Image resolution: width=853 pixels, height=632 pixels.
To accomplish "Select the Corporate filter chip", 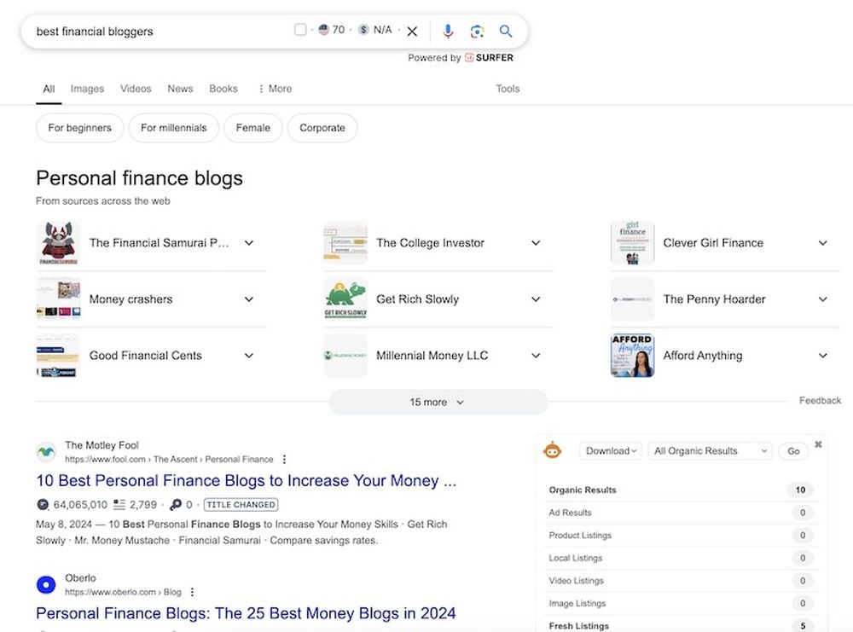I will tap(322, 128).
